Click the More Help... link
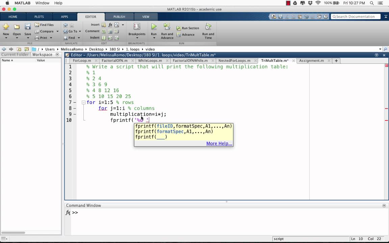Viewport: 389px width, 243px height. pos(219,143)
